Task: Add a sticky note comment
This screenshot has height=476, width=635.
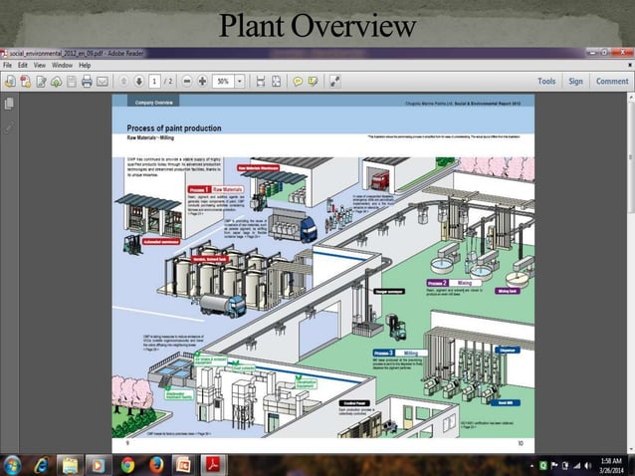Action: [298, 81]
